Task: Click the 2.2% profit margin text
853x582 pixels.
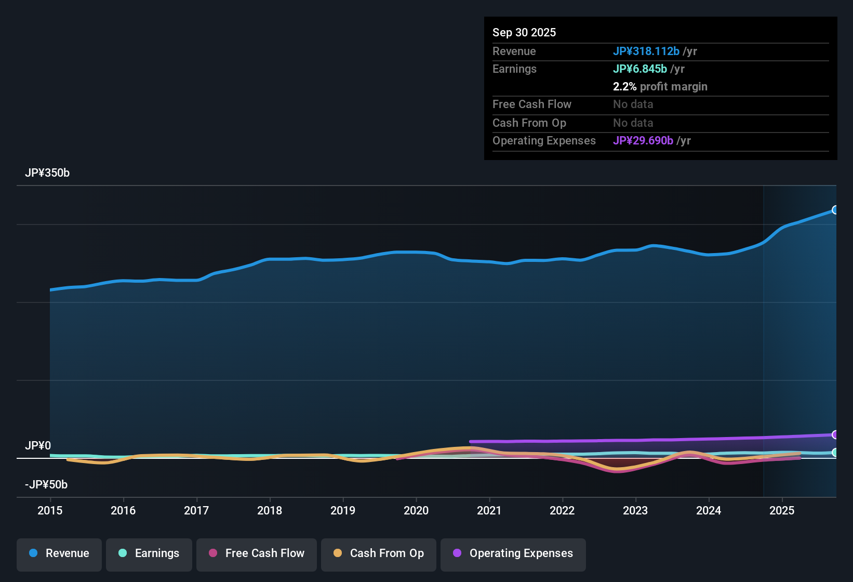Action: [x=660, y=86]
